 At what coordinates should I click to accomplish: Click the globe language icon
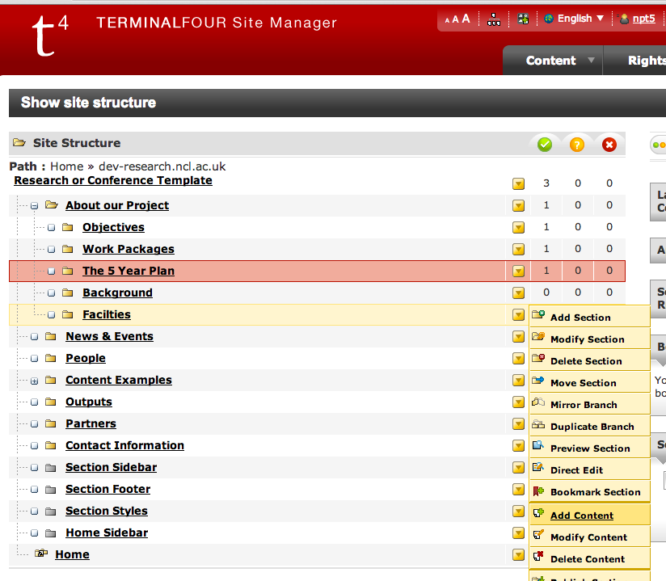pos(549,19)
